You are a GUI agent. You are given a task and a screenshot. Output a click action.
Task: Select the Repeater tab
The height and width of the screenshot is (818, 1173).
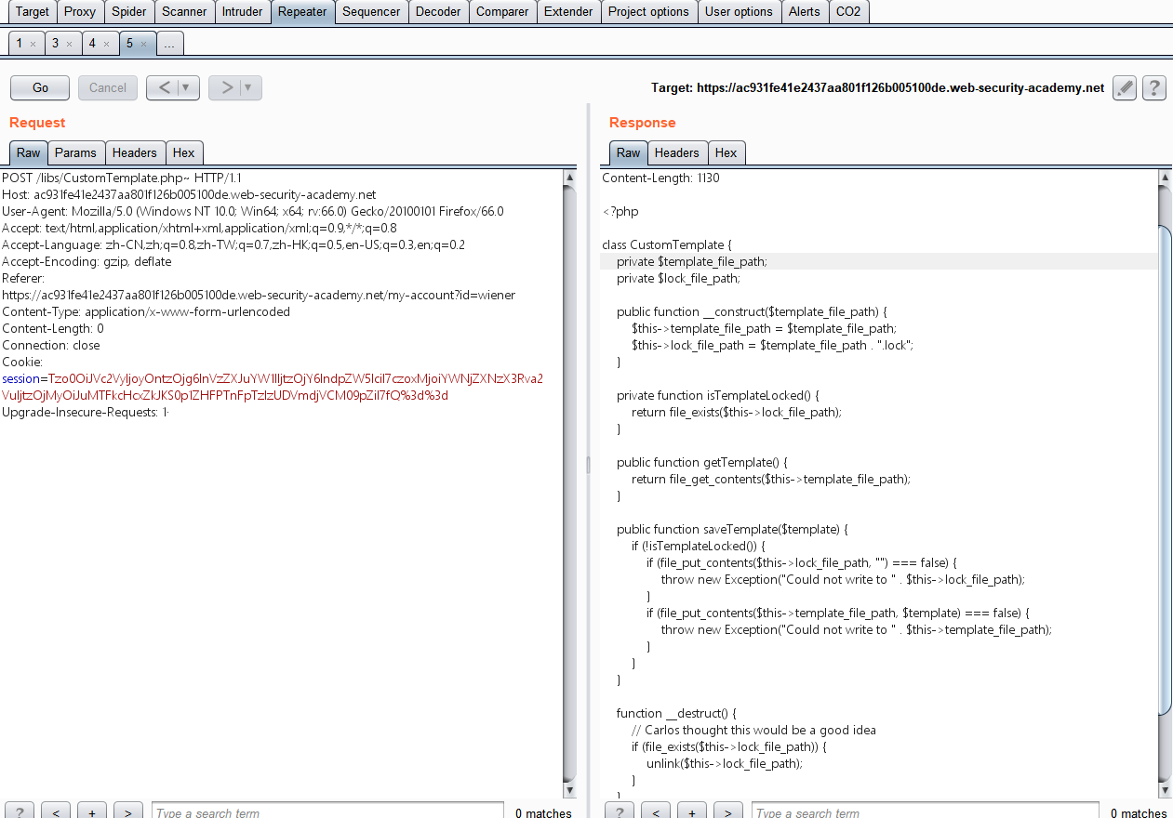pos(302,12)
